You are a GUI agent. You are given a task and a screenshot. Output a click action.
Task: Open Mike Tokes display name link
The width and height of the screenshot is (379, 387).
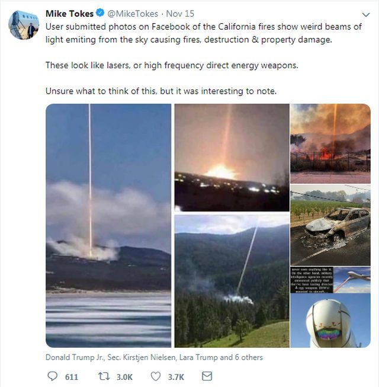pos(69,13)
